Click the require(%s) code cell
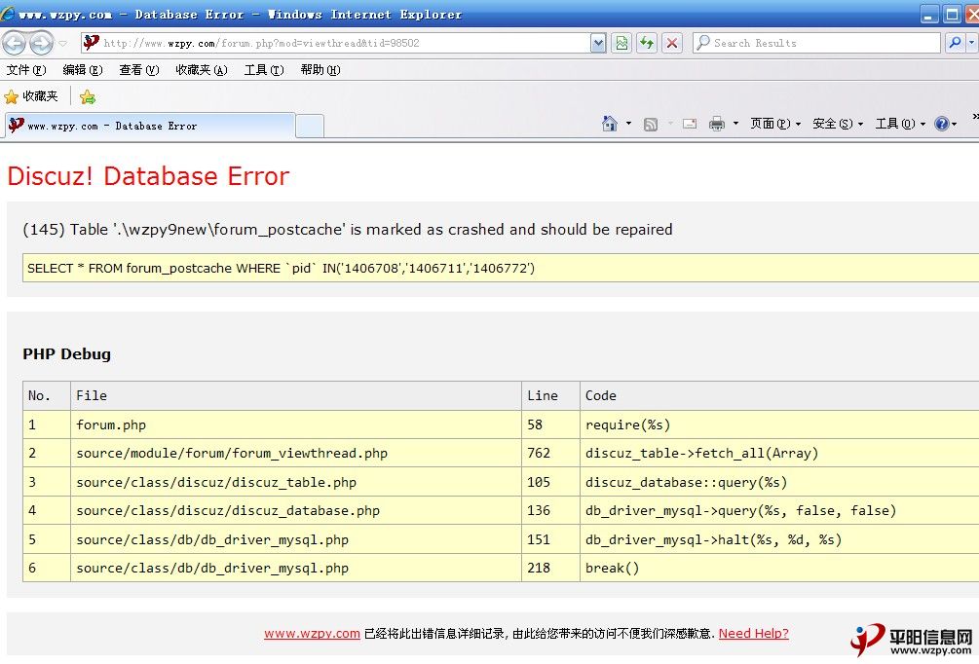979x664 pixels. (x=779, y=425)
